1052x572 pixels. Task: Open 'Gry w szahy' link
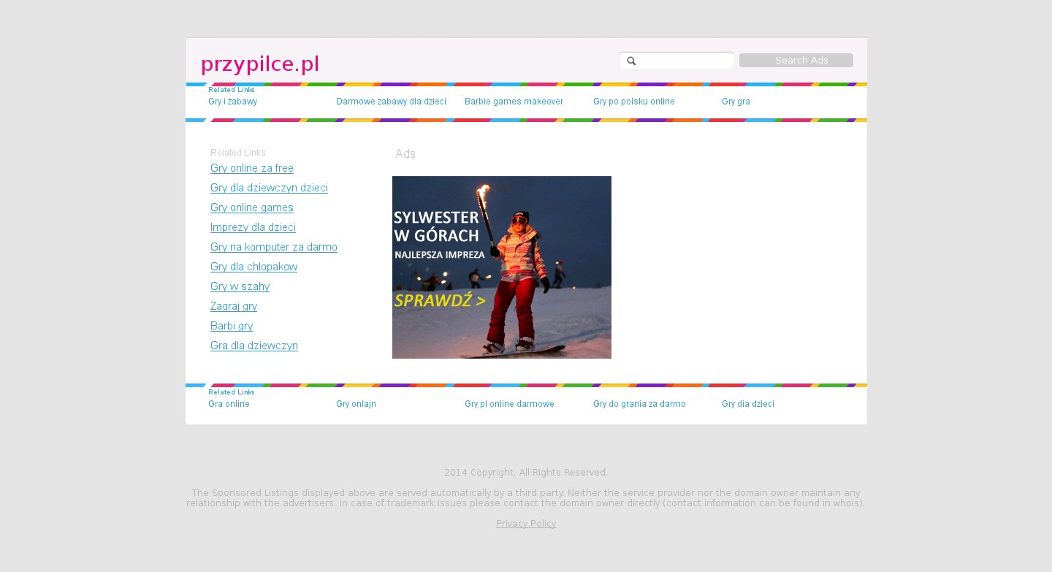coord(240,286)
